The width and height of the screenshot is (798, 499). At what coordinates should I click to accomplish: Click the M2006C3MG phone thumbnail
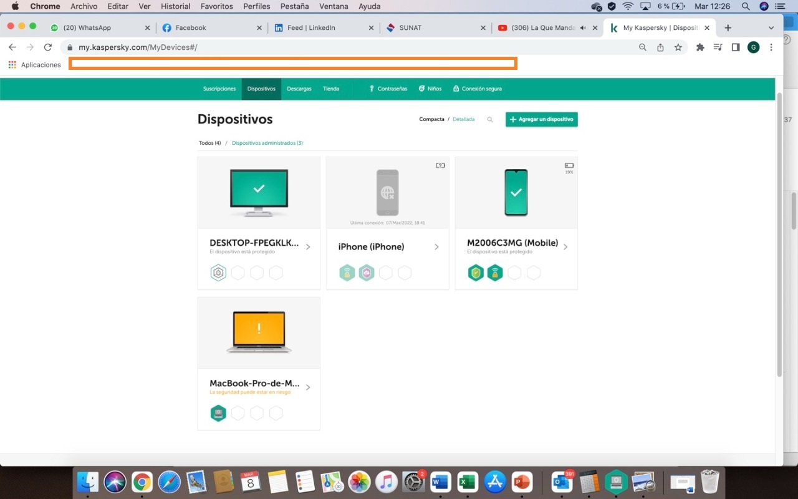(x=516, y=193)
